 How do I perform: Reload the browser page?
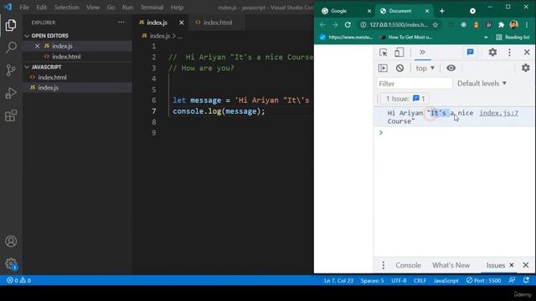click(x=348, y=24)
